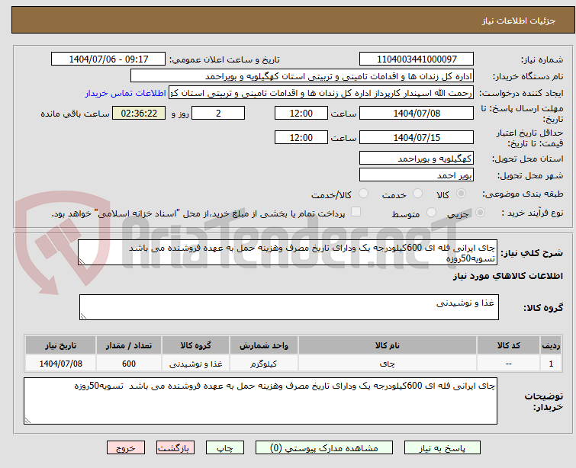
Task: Click the price validity date 1404/07/15 field
Action: click(x=417, y=137)
